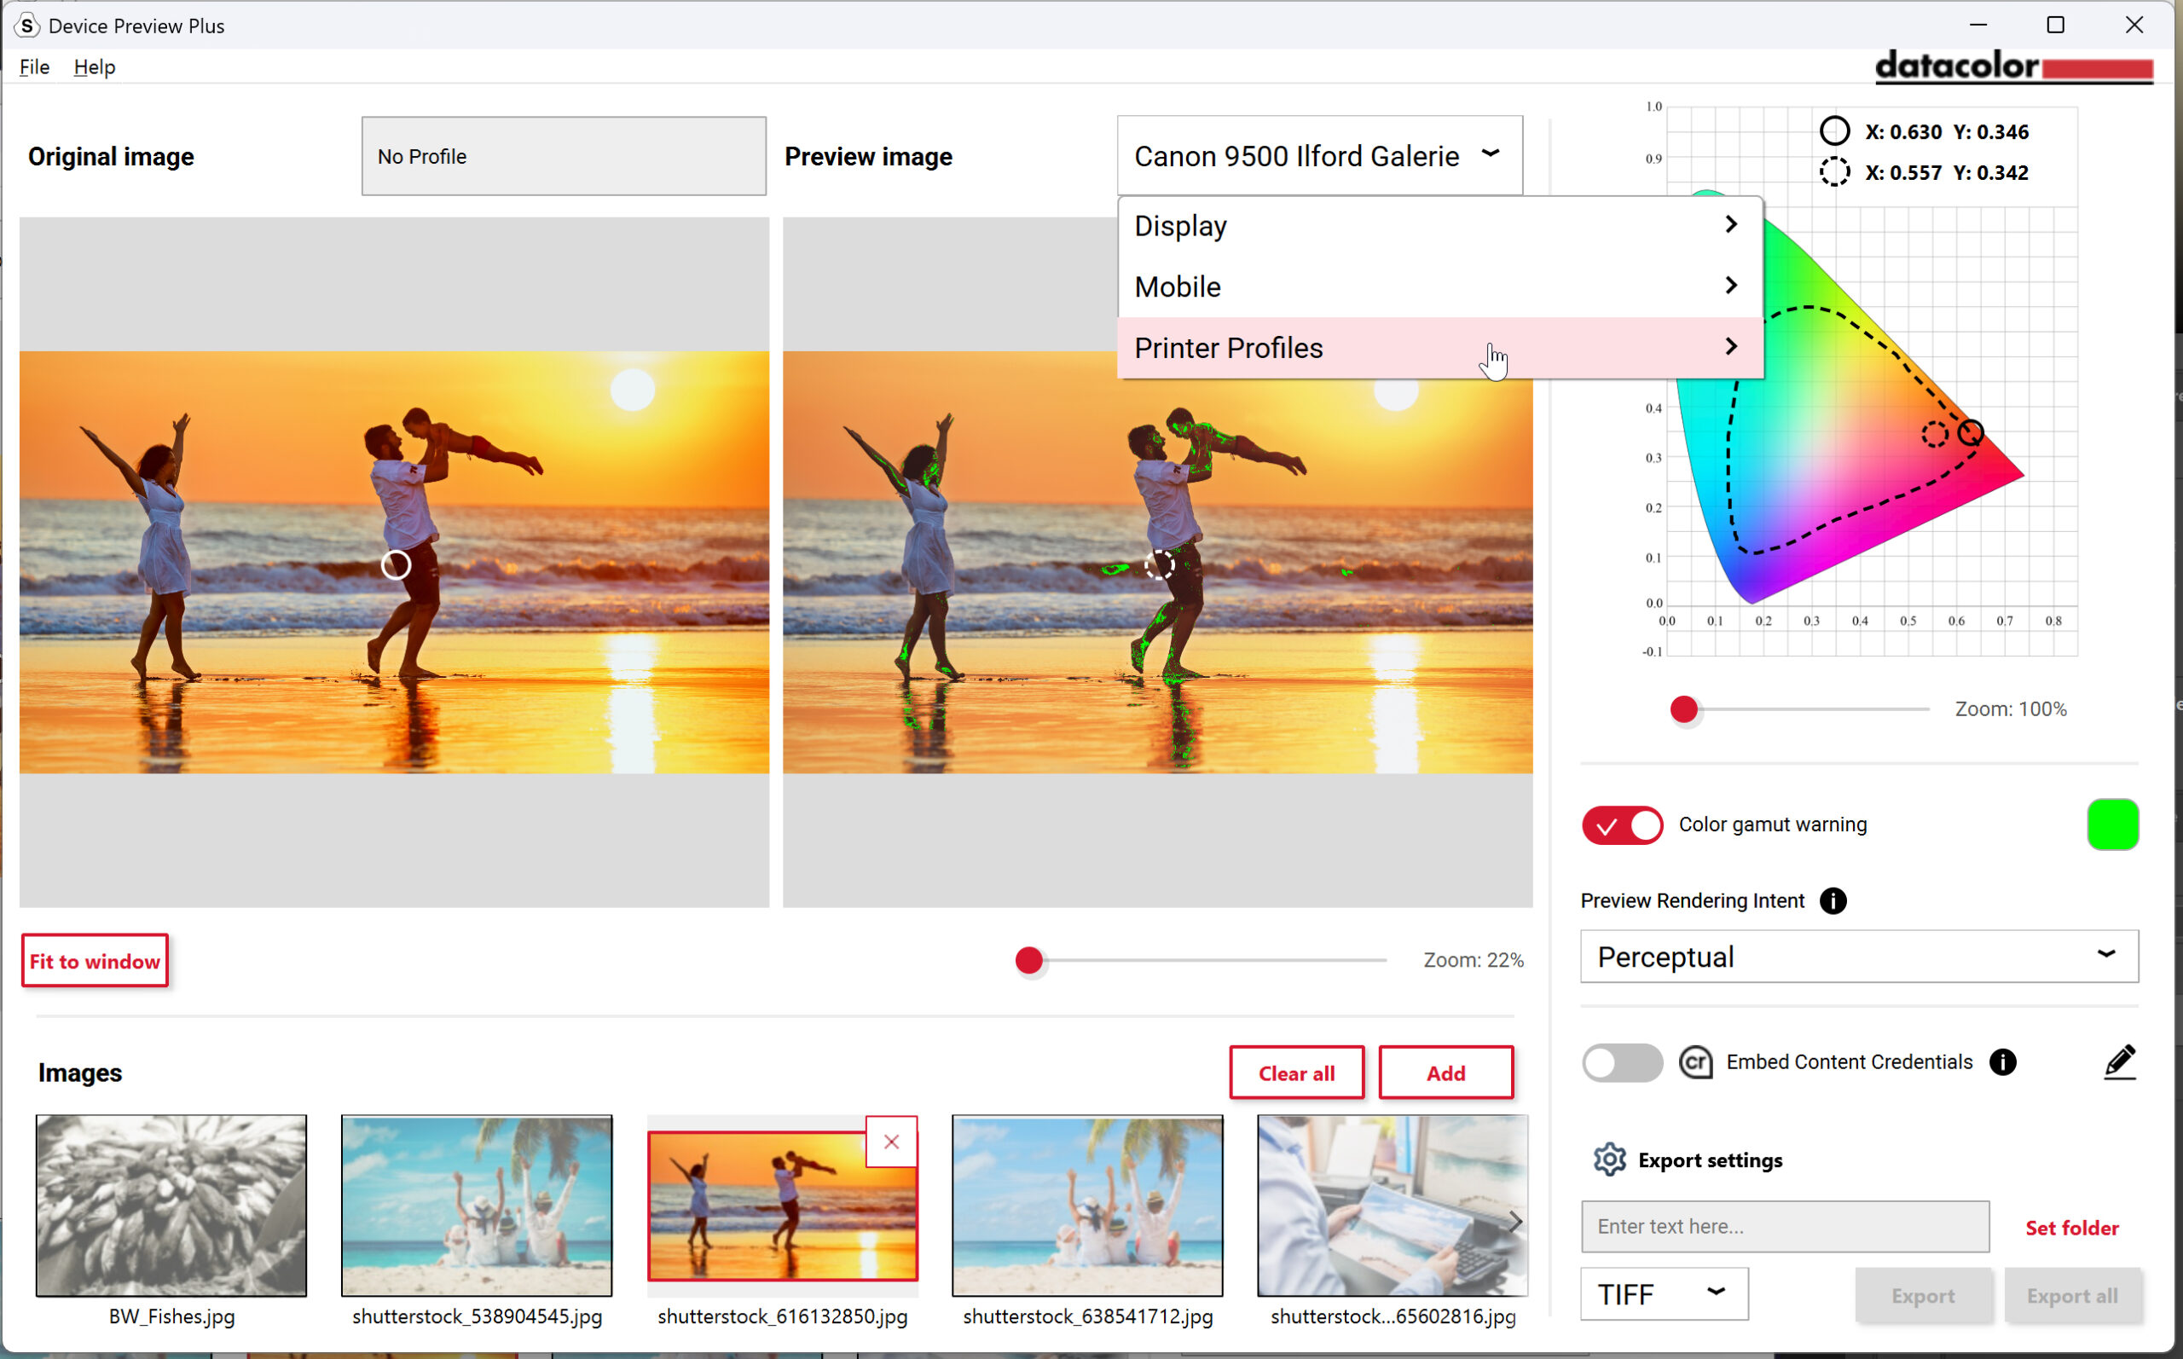Open the Perceptual rendering intent dropdown
The height and width of the screenshot is (1359, 2183).
[x=1857, y=957]
